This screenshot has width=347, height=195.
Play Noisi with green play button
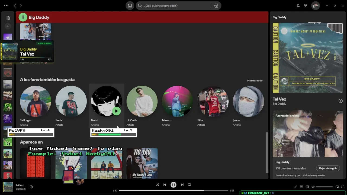(116, 111)
